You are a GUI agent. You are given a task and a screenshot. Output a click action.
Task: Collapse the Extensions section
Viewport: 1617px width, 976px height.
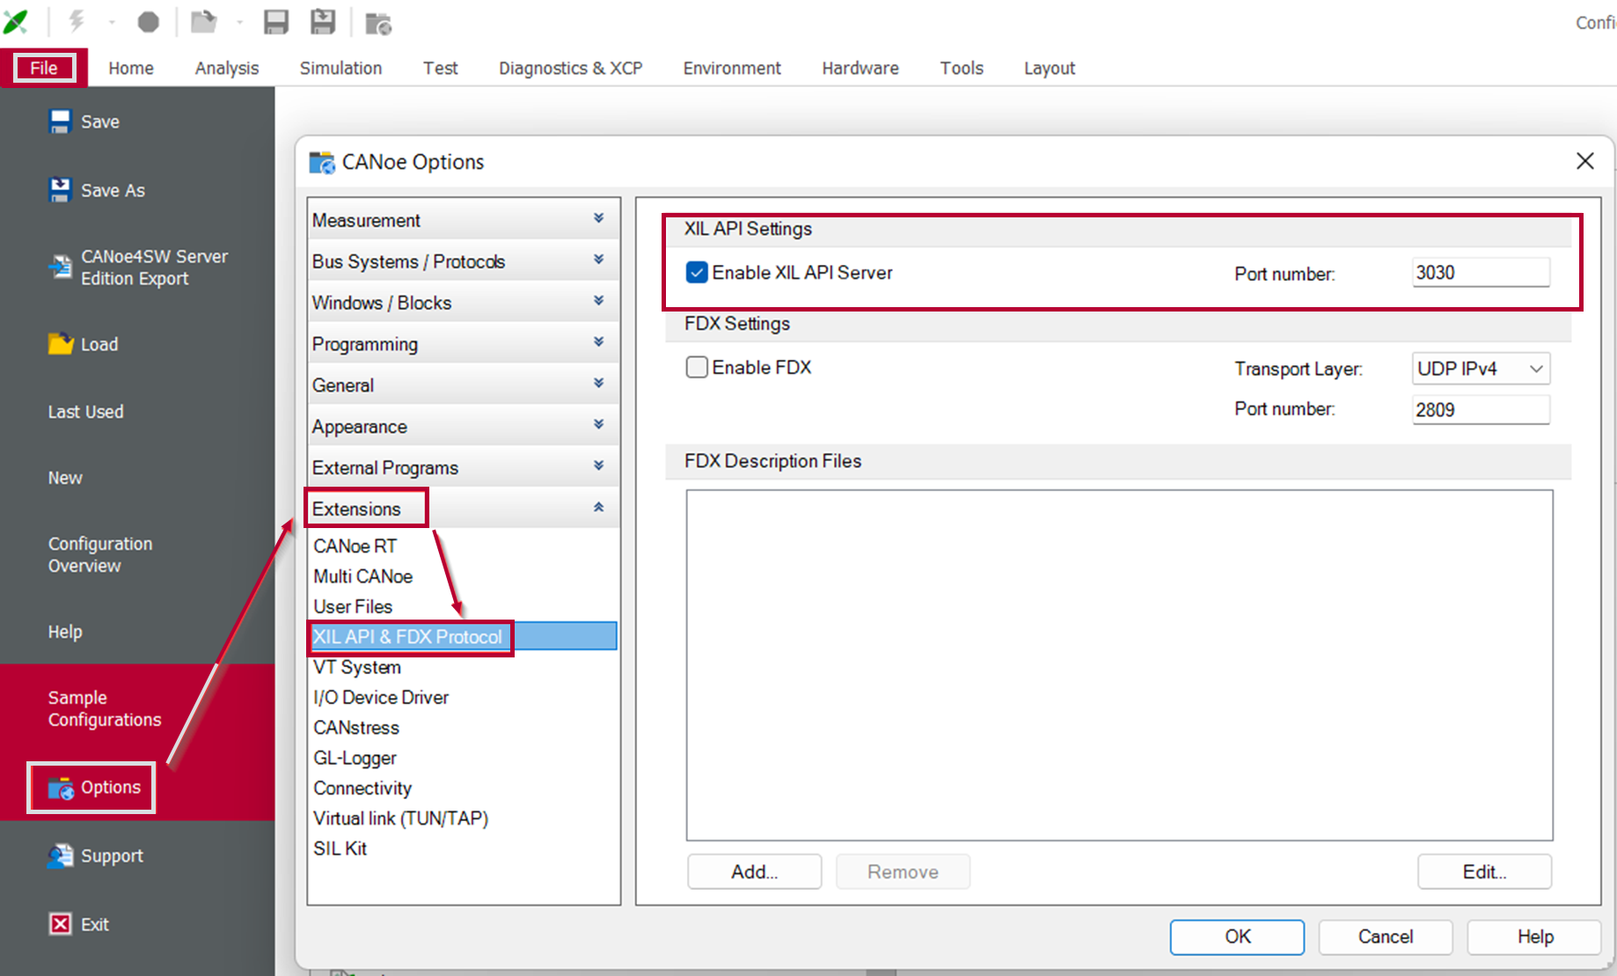[463, 509]
